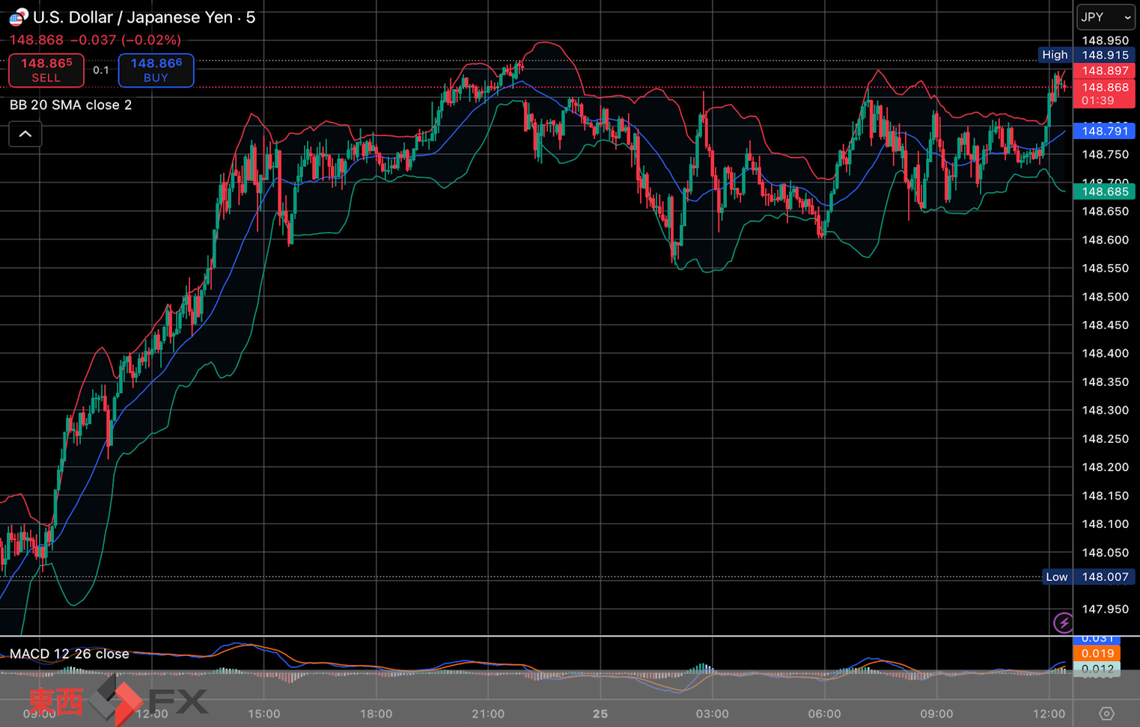Click the High 148.915 price label
Viewport: 1140px width, 727px height.
click(1088, 55)
